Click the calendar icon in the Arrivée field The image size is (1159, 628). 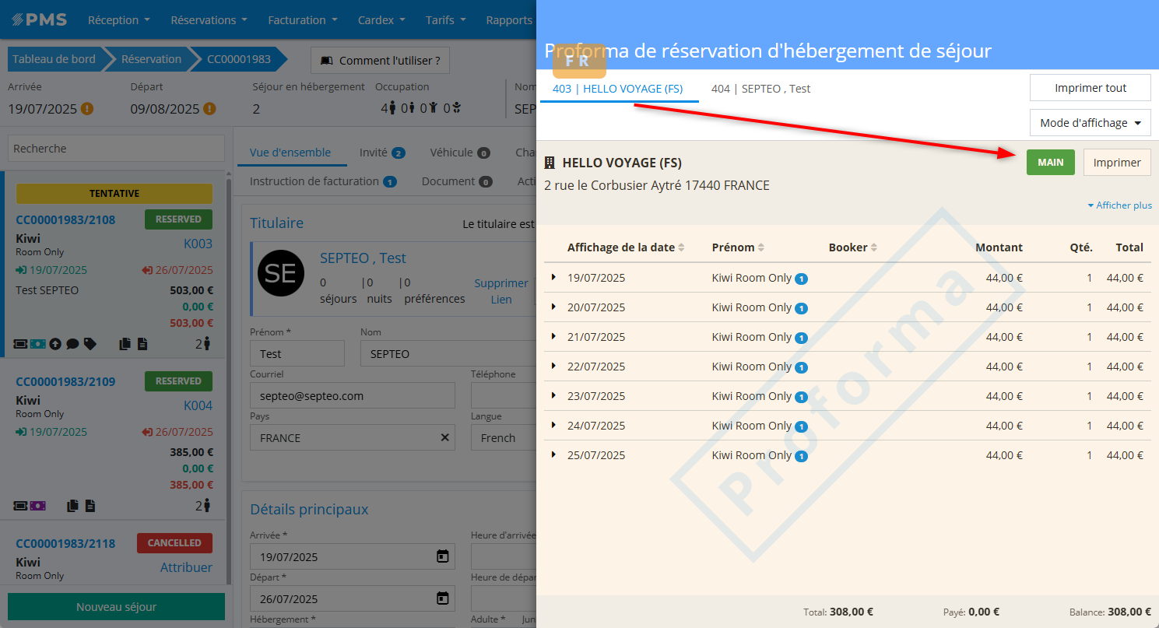click(x=442, y=556)
